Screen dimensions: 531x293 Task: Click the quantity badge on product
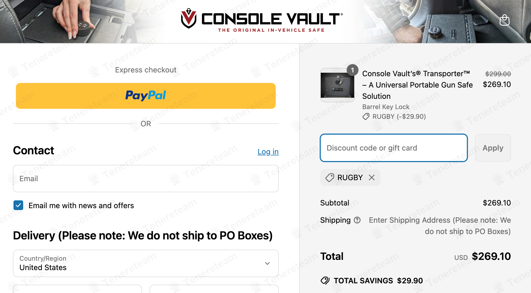tap(352, 70)
